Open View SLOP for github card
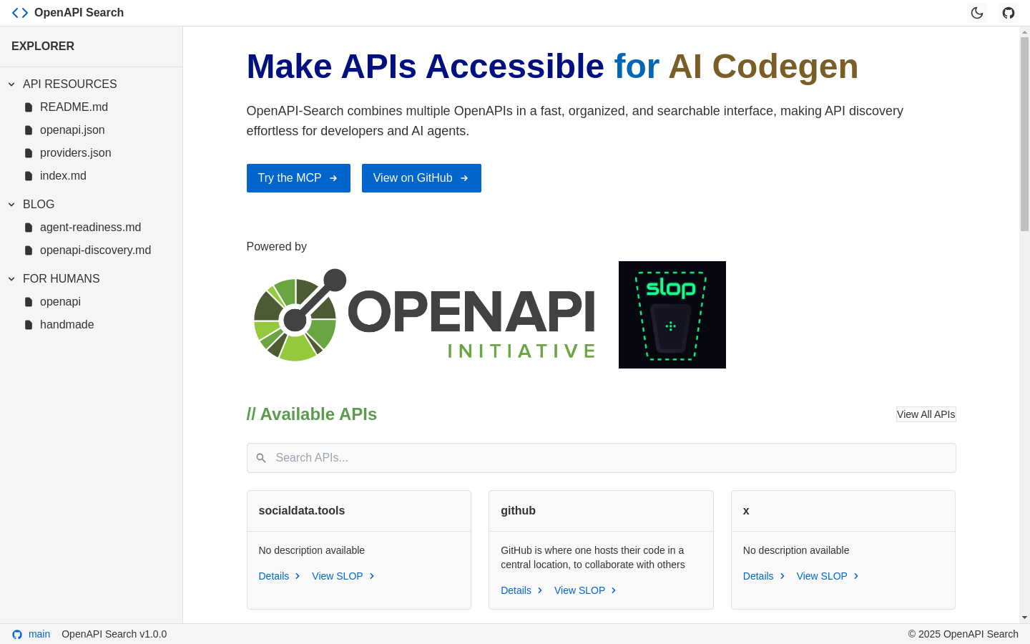The height and width of the screenshot is (644, 1030). click(586, 590)
